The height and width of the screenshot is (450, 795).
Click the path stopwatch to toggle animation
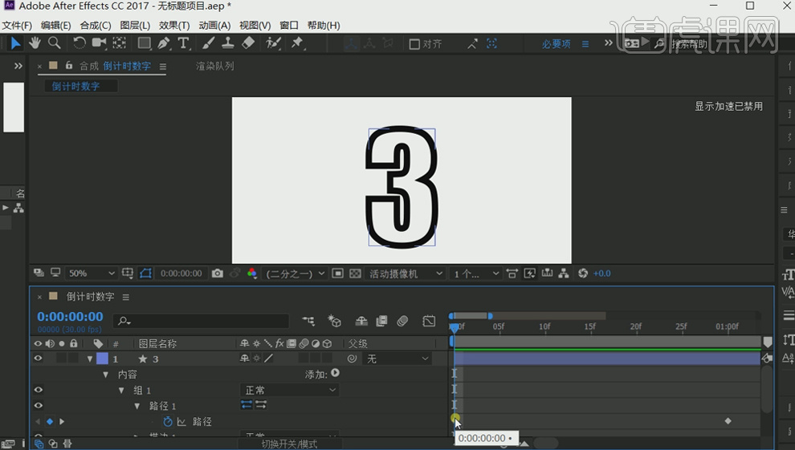pyautogui.click(x=168, y=421)
